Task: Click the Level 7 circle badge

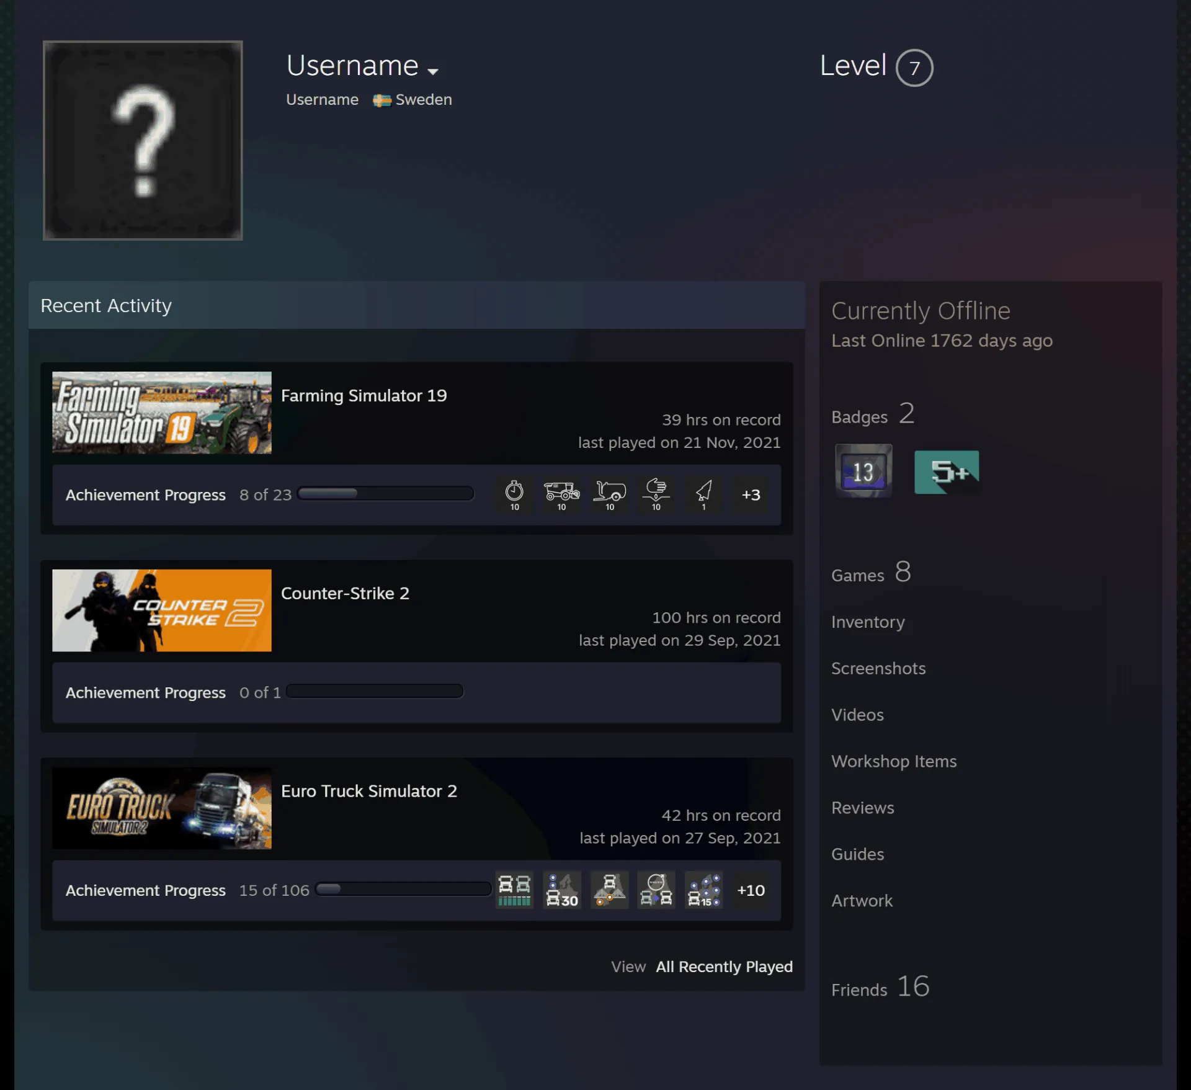Action: coord(914,68)
